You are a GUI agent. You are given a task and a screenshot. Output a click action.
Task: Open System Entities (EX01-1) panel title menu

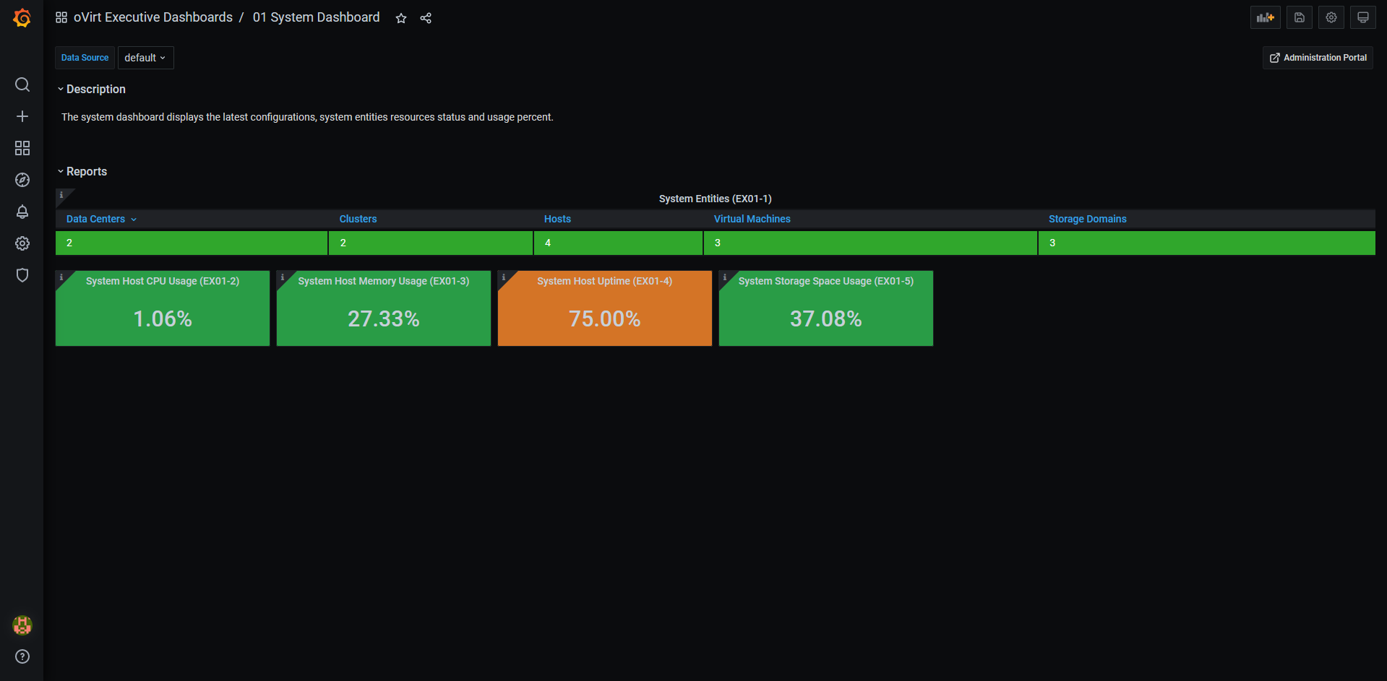(x=715, y=199)
